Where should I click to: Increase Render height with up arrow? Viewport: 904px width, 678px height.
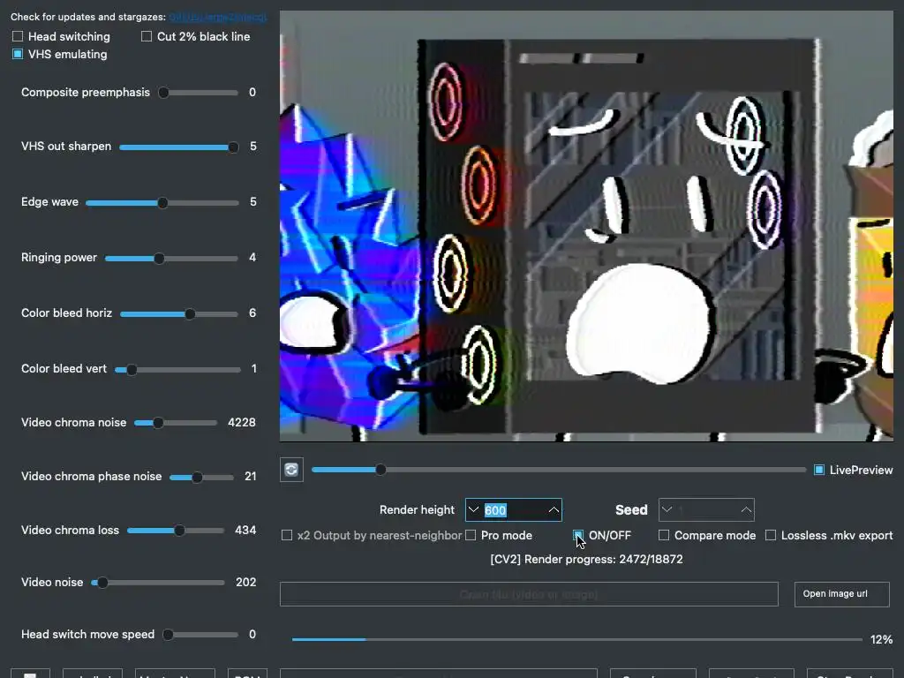tap(554, 509)
